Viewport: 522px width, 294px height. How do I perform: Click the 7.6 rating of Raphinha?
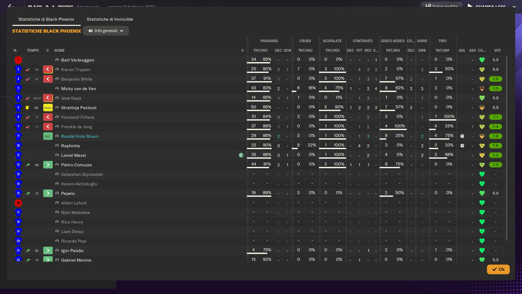[495, 146]
